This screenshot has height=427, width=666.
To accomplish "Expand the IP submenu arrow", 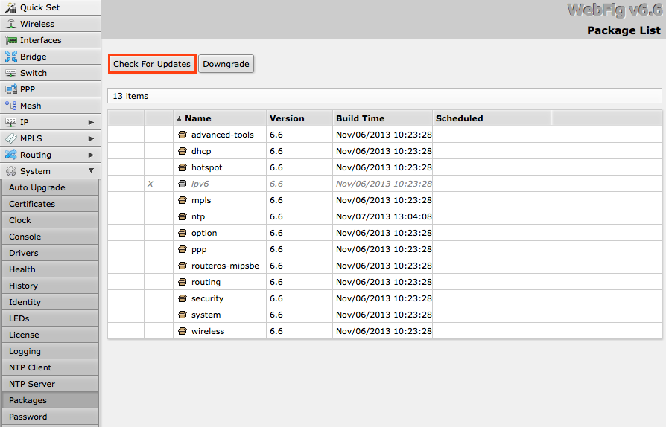I will 91,122.
